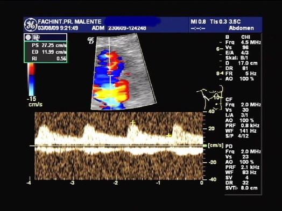282x211 pixels.
Task: Click the PRF 0.8 kHz setting
Action: tap(242, 126)
